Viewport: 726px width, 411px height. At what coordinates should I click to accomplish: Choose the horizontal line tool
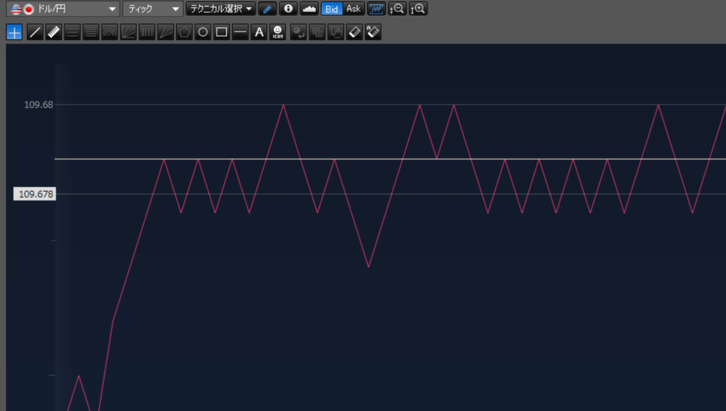[x=241, y=32]
